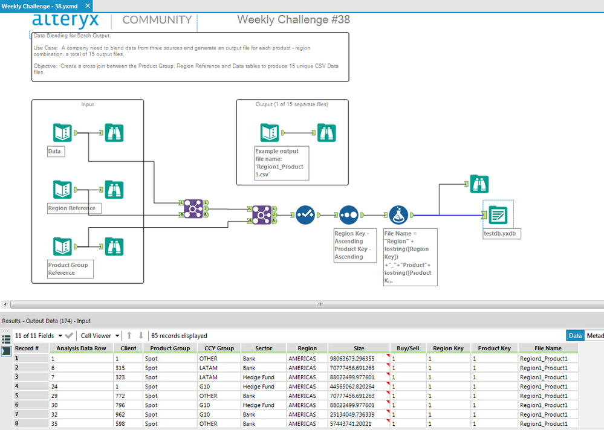The height and width of the screenshot is (430, 604).
Task: Switch to the Metadata results tab
Action: 595,336
